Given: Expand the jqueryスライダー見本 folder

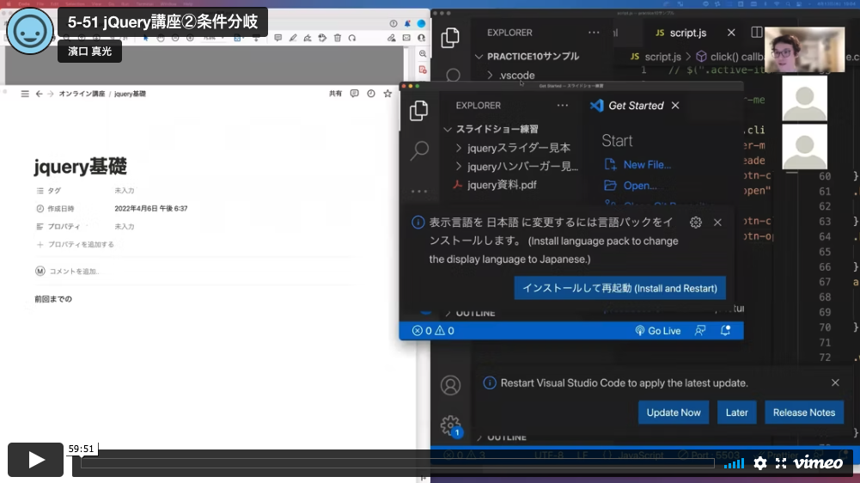Looking at the screenshot, I should (x=519, y=148).
